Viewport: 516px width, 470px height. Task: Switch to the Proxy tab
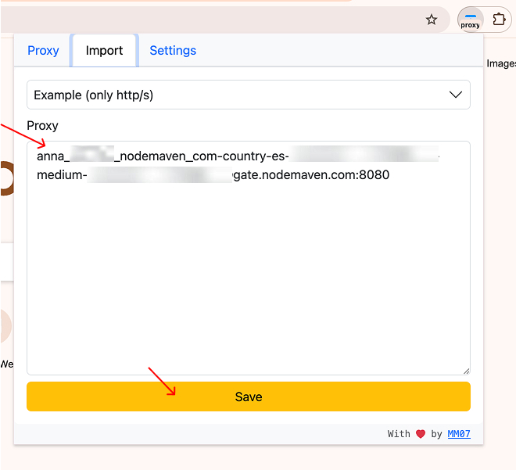pyautogui.click(x=43, y=51)
